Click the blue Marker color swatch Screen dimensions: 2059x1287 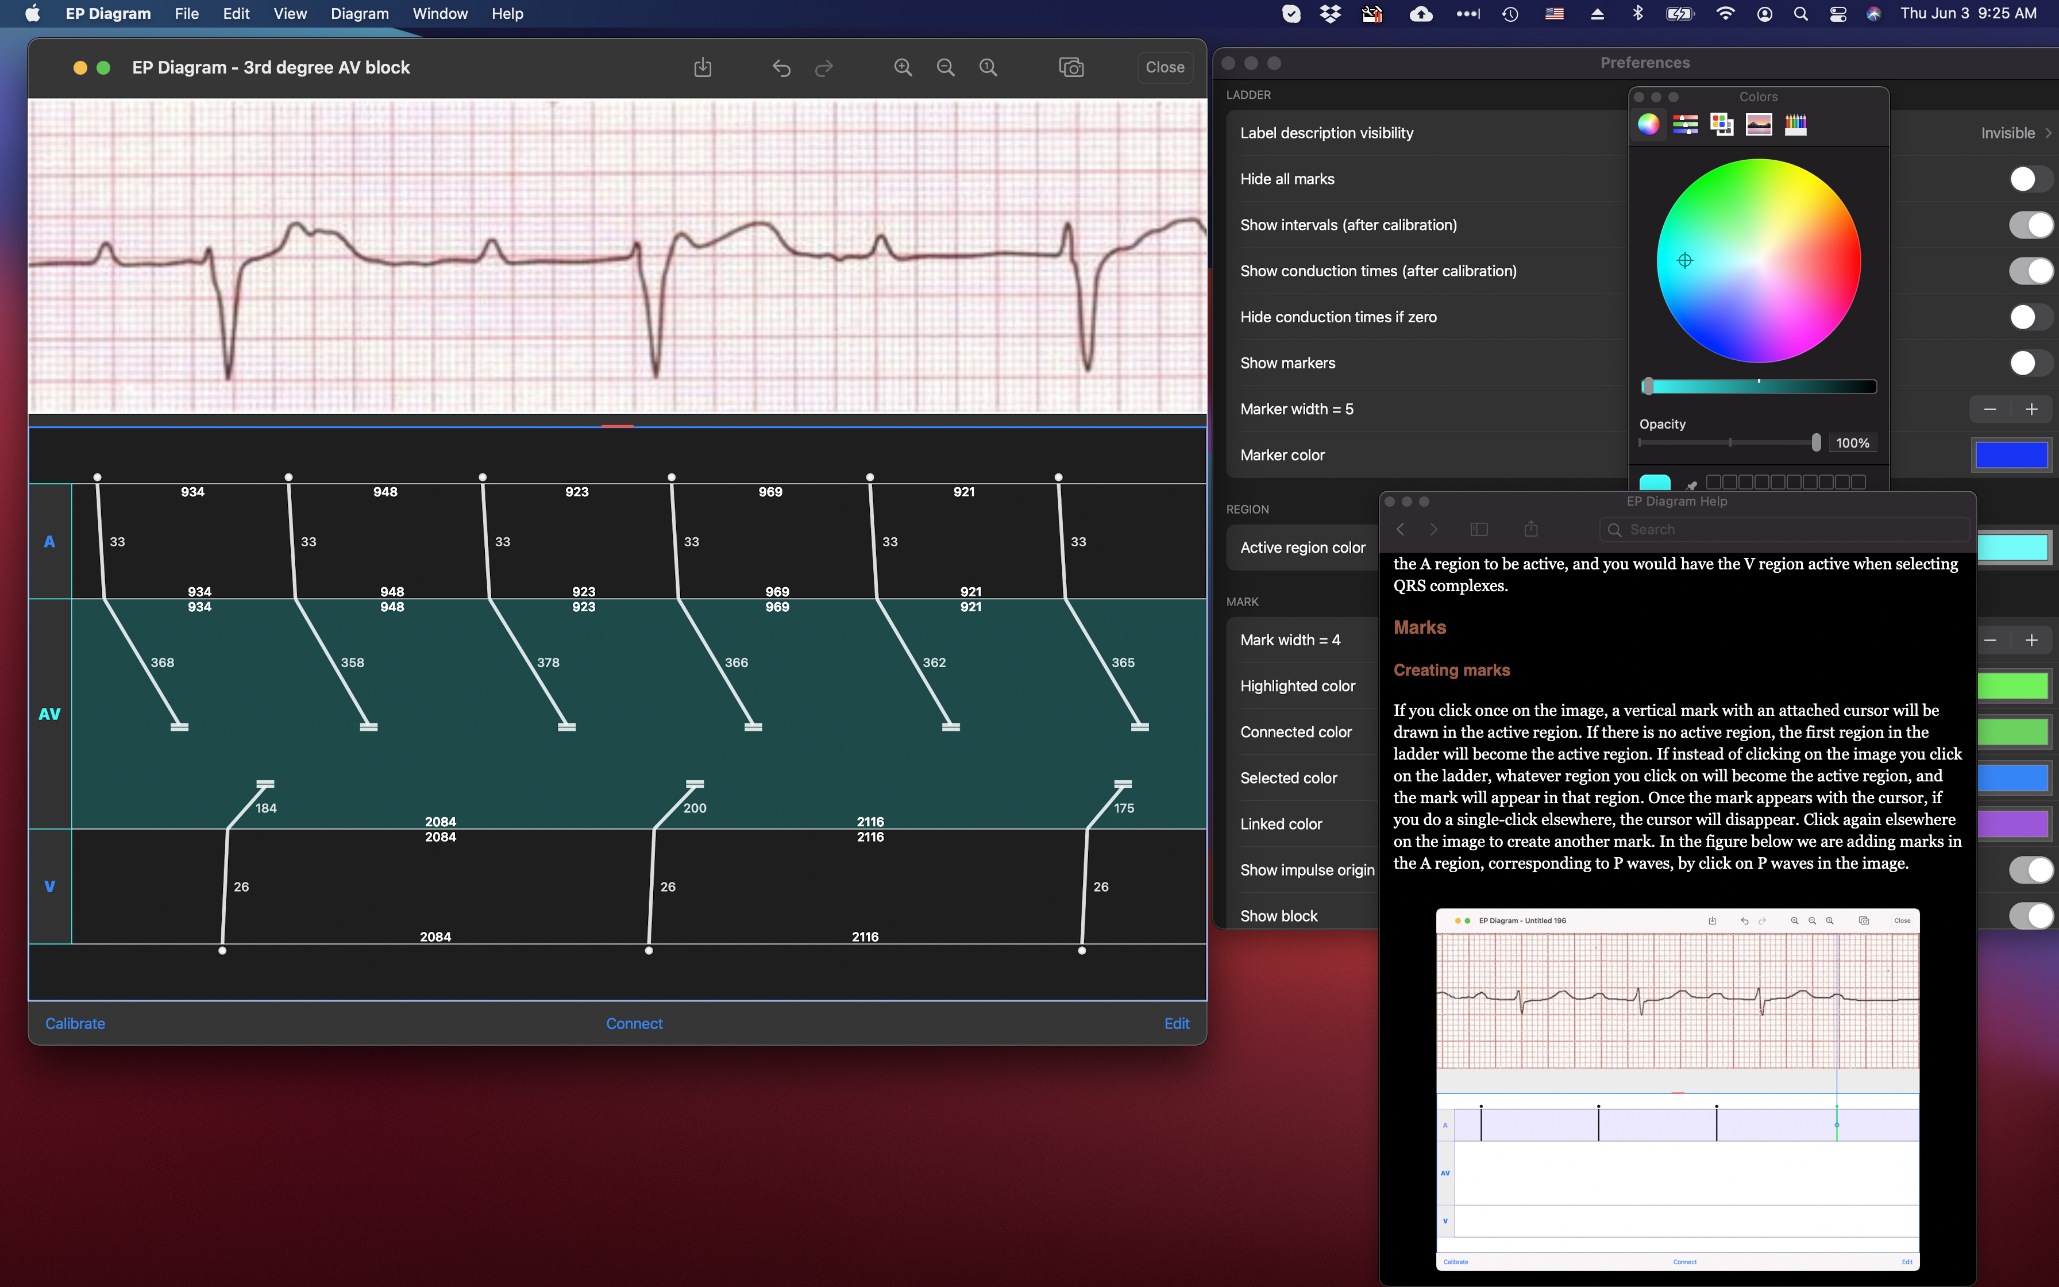[2011, 456]
